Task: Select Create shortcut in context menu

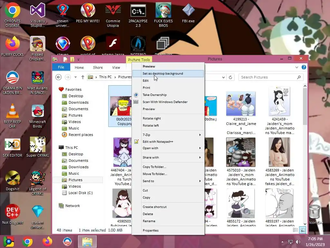Action: [168, 207]
